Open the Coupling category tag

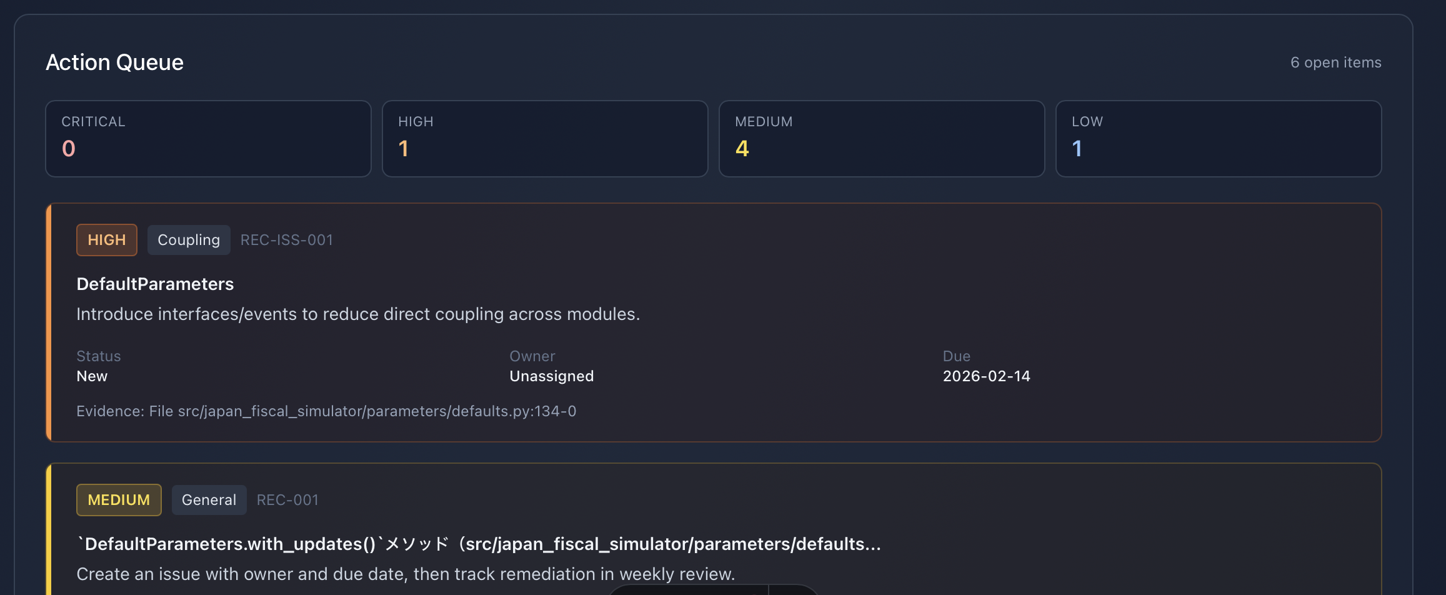189,239
